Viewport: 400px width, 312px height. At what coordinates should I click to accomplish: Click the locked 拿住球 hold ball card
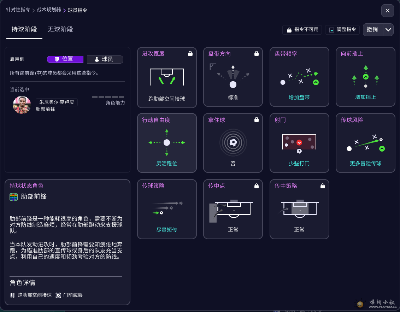click(233, 143)
